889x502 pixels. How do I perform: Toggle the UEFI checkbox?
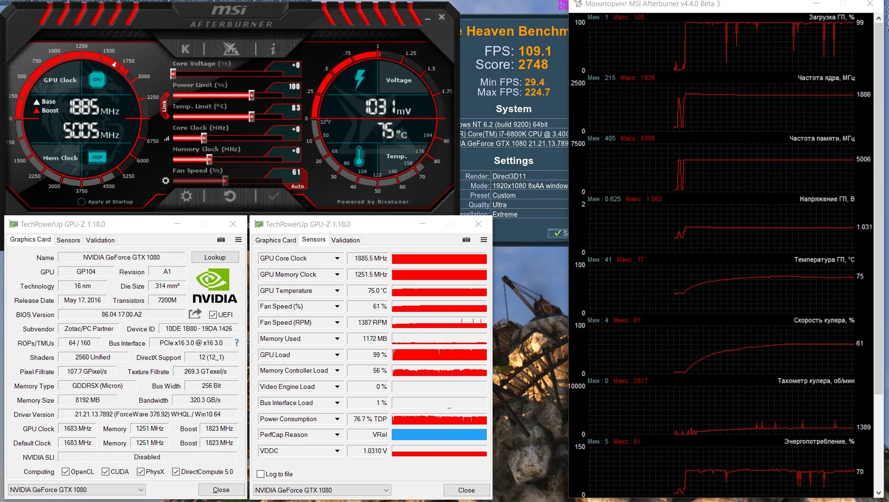click(x=213, y=315)
